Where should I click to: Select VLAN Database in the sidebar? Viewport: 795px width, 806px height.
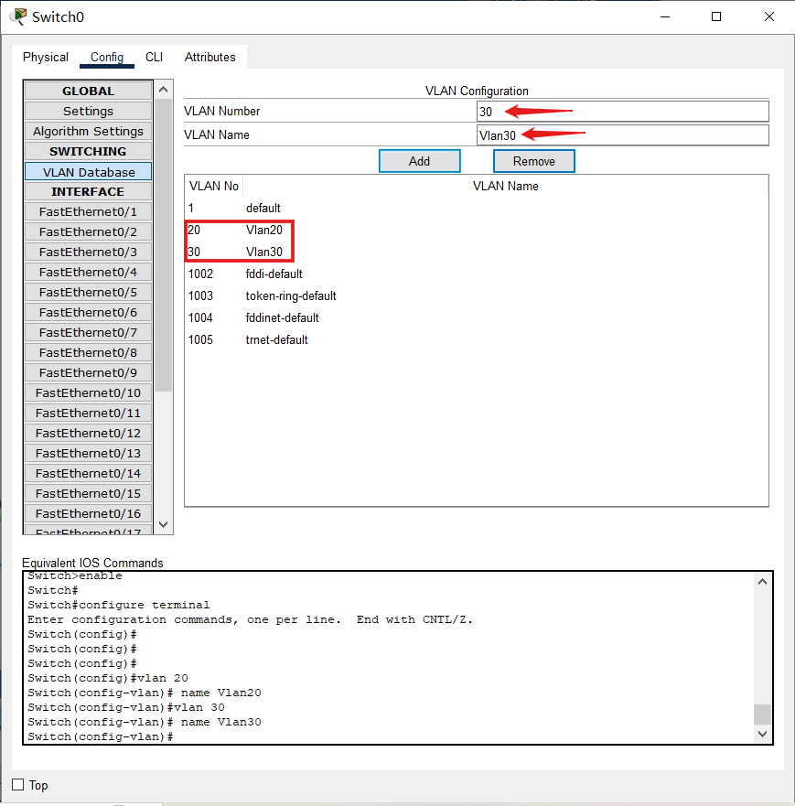(x=88, y=172)
